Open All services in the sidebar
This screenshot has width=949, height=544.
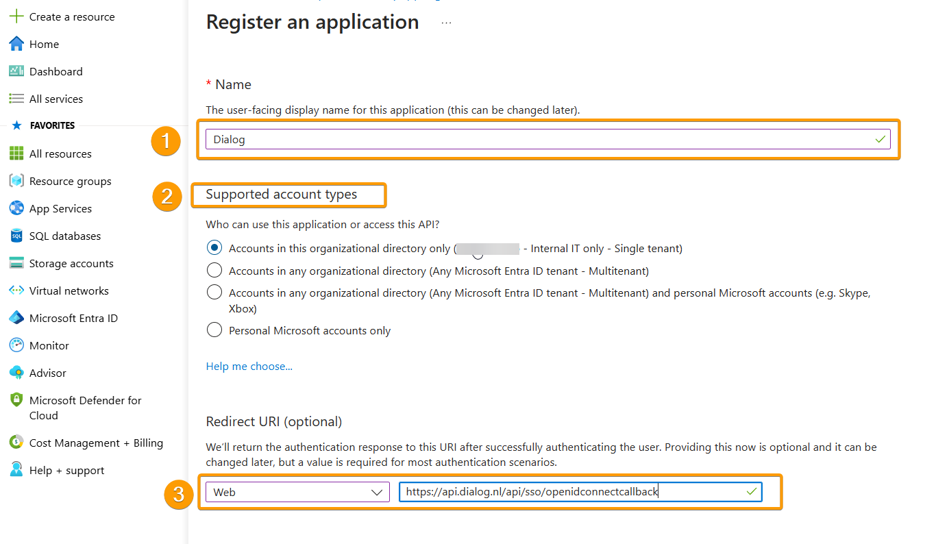point(56,99)
